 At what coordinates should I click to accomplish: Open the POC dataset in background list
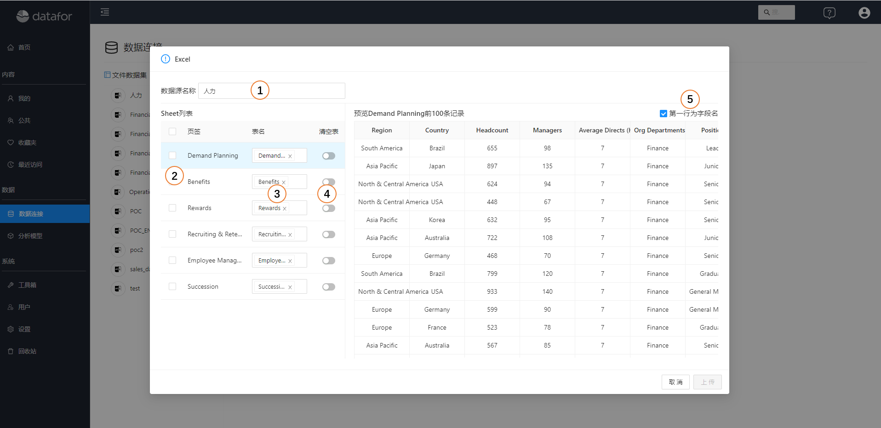pyautogui.click(x=136, y=211)
